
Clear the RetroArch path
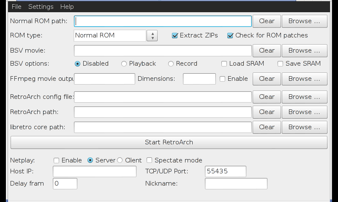tap(267, 112)
